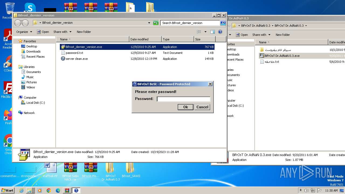Click the taskbar clock 11:30 AM
The width and height of the screenshot is (345, 194).
[331, 190]
